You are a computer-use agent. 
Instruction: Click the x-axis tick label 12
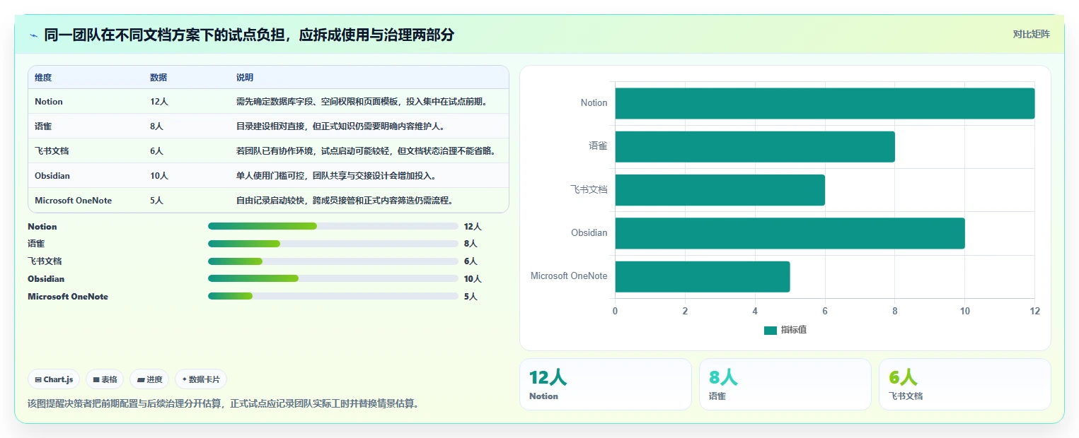[x=1034, y=311]
